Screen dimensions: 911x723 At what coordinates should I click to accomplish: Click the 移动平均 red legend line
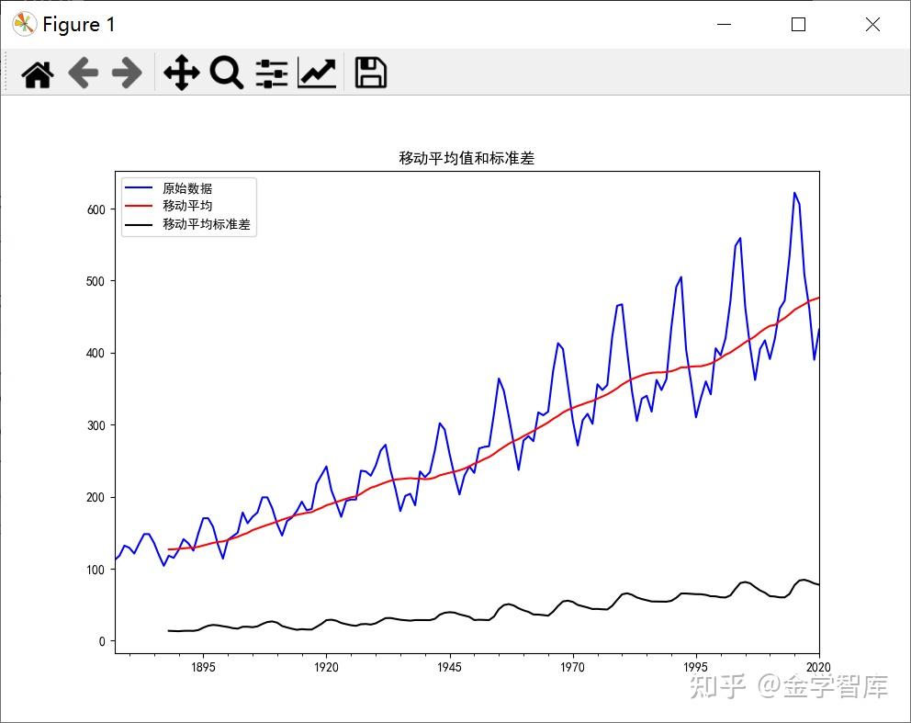(138, 206)
